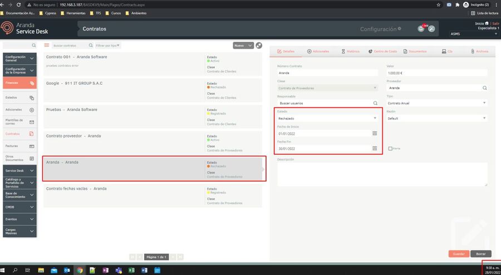Expand the Eventos sidebar section
Image resolution: width=501 pixels, height=275 pixels.
[x=20, y=219]
